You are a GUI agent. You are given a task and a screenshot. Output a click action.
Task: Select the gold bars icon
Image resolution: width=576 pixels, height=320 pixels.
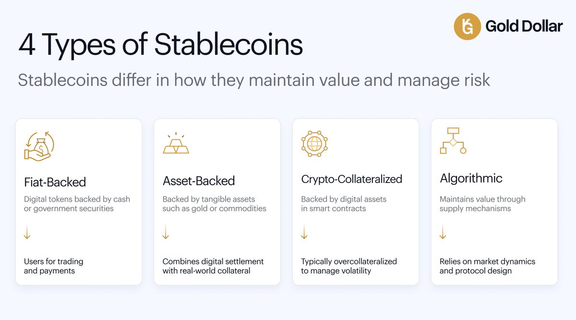point(176,143)
